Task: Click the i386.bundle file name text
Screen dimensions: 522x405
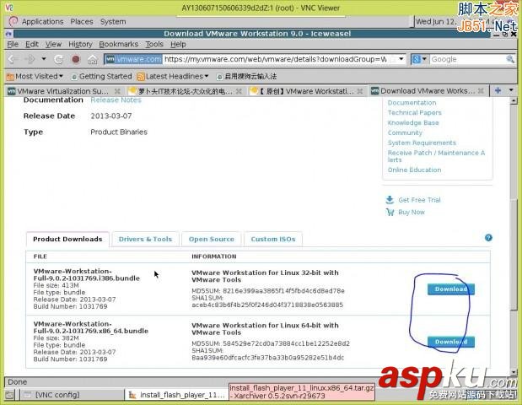Action: click(x=87, y=275)
